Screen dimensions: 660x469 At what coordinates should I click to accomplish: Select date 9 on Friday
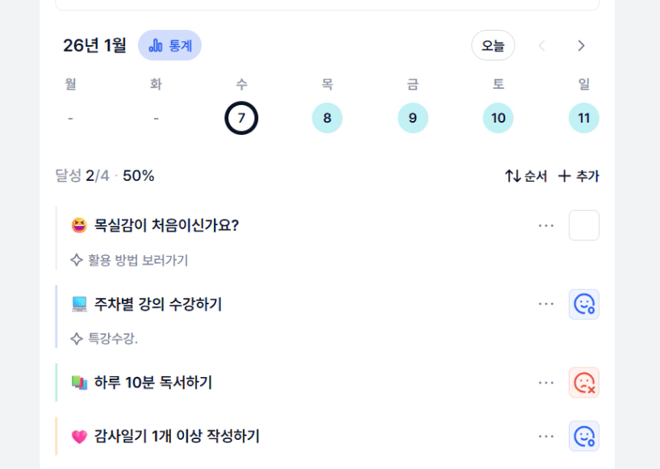[x=412, y=118]
